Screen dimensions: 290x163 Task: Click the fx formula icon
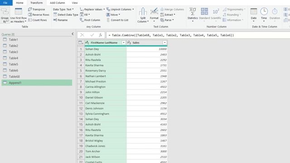(101, 35)
